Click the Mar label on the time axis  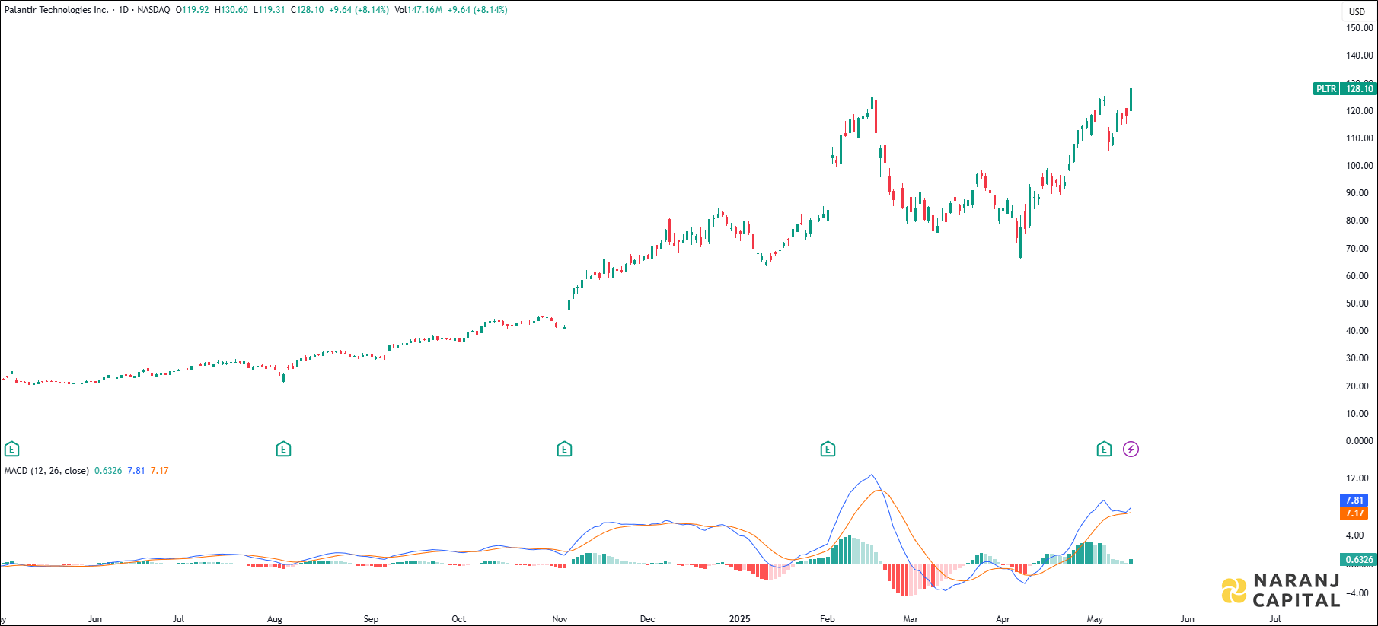coord(911,619)
